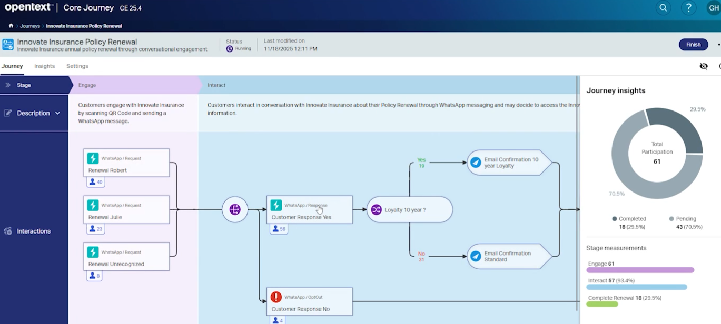Open the Journeys breadcrumb link
721x324 pixels.
click(x=30, y=25)
